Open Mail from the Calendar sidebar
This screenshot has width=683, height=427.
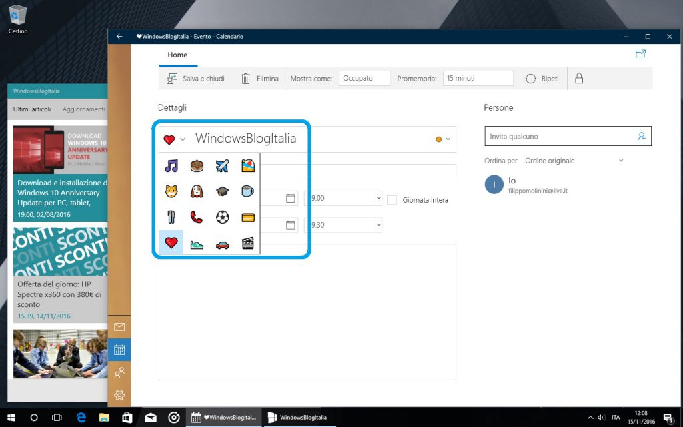(119, 327)
